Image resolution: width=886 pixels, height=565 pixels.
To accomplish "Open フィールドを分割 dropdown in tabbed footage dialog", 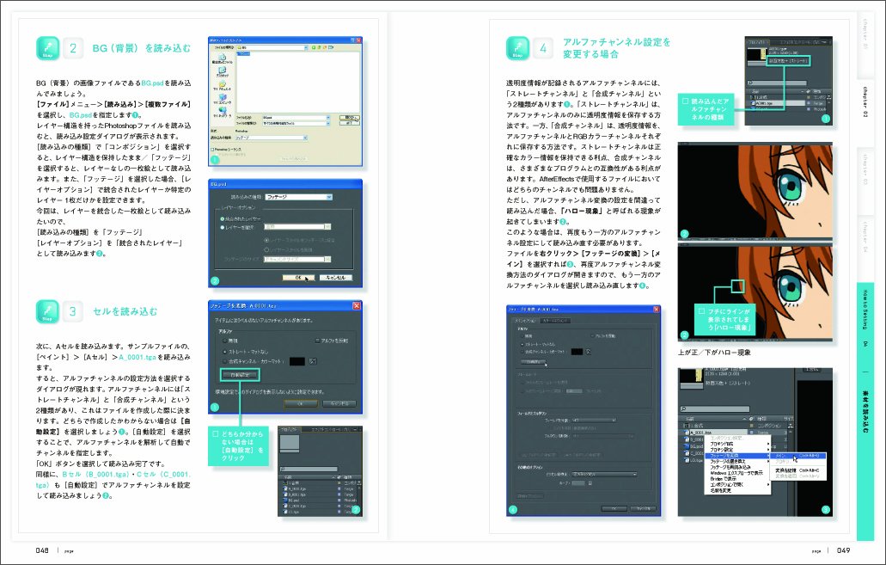I will (x=593, y=421).
